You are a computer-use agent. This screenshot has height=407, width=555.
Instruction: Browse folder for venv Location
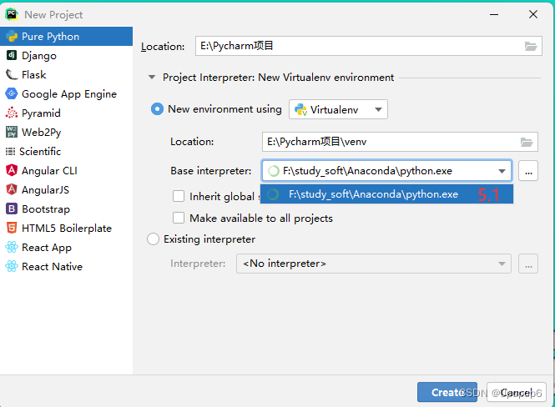coord(527,142)
